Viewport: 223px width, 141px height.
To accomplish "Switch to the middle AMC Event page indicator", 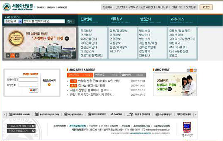I will click(191, 70).
